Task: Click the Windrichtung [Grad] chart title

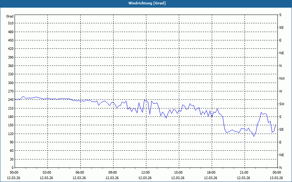Action: click(x=147, y=3)
